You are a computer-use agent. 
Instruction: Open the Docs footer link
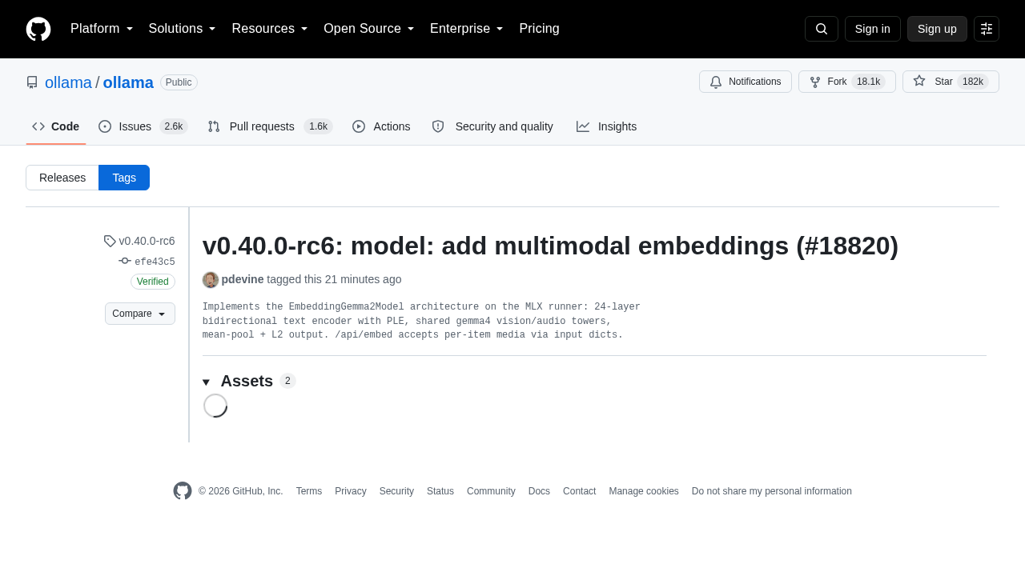539,491
